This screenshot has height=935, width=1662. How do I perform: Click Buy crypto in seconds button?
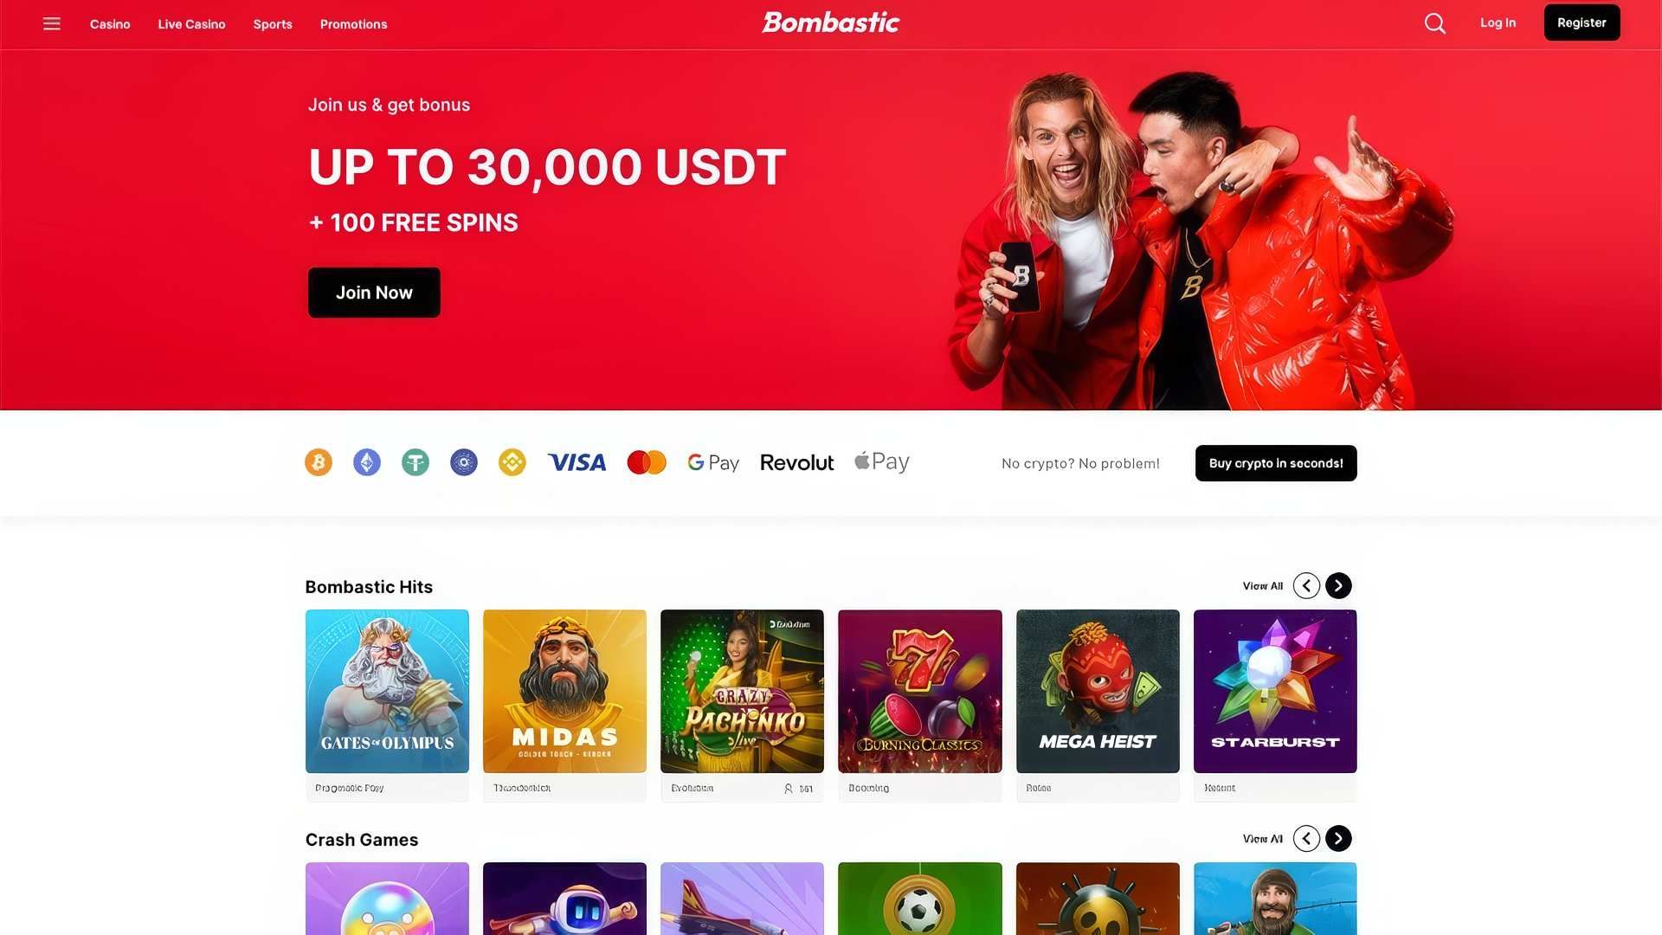pyautogui.click(x=1276, y=463)
